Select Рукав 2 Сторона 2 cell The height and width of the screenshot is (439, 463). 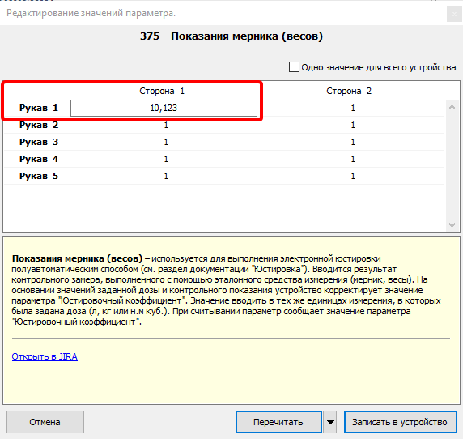(x=350, y=125)
